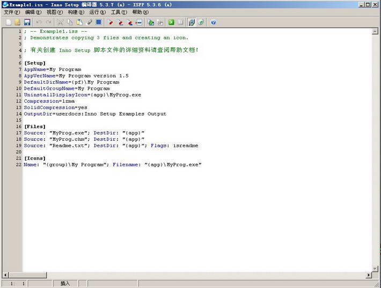Click the blue square toolbar icon
The image size is (381, 288).
click(99, 22)
